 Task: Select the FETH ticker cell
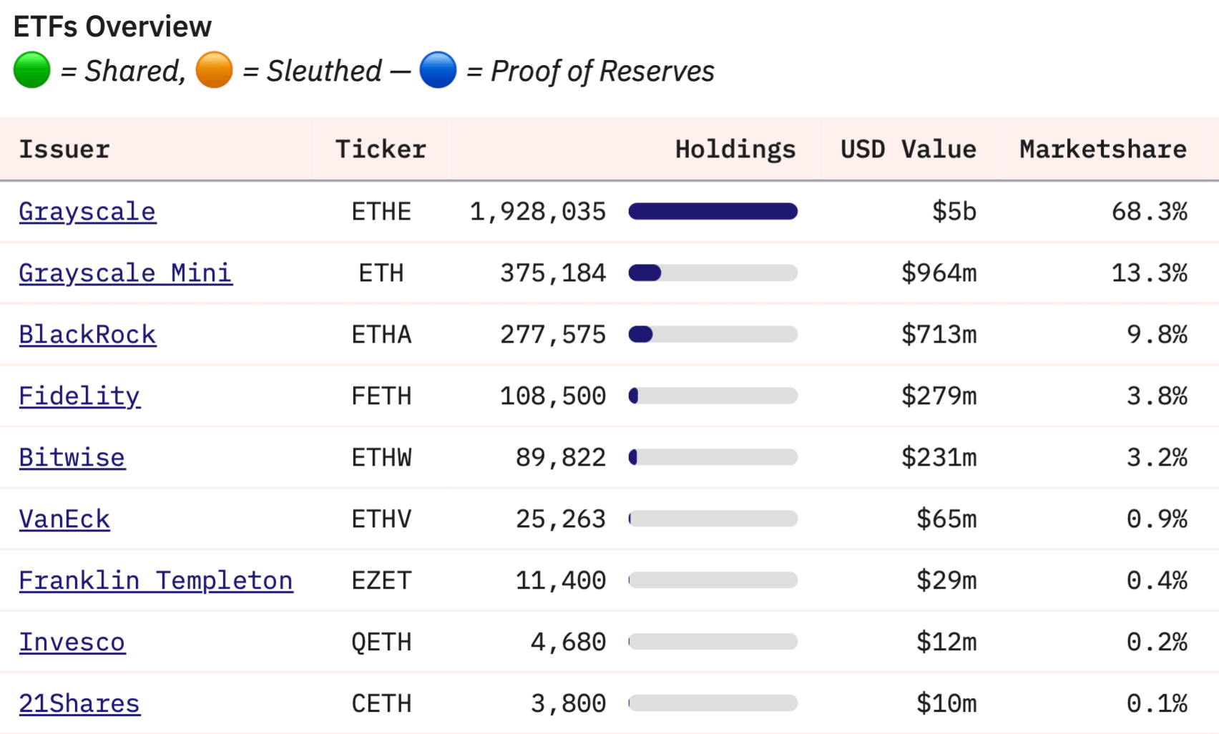tap(381, 396)
